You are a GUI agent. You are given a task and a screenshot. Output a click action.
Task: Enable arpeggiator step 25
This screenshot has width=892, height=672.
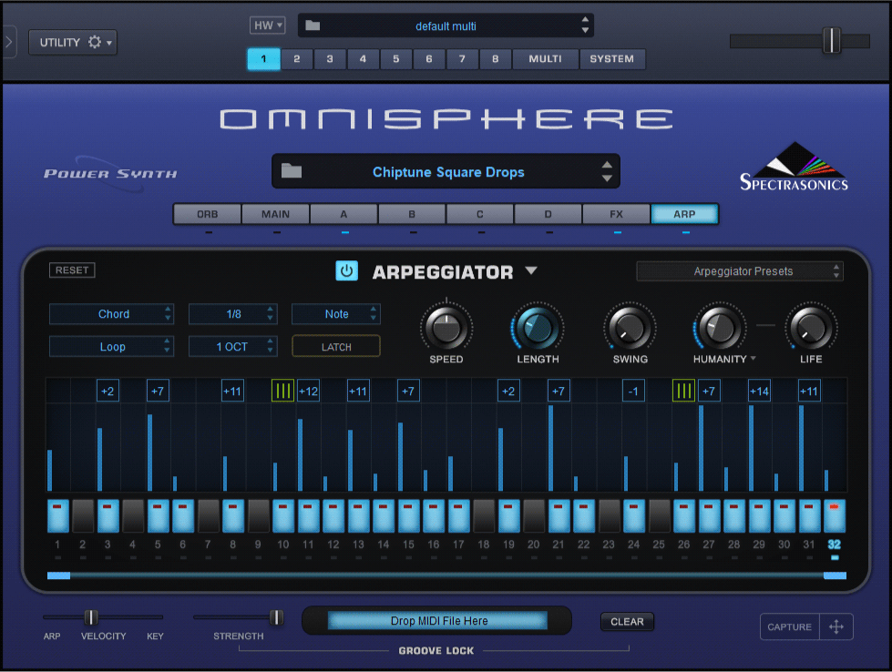(659, 515)
